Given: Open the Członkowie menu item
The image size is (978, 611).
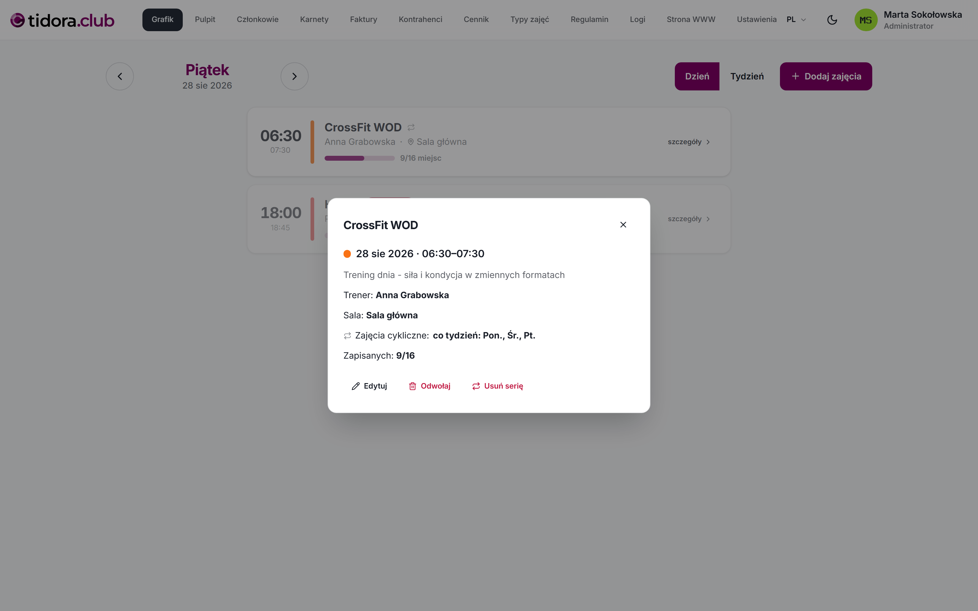Looking at the screenshot, I should (x=257, y=19).
